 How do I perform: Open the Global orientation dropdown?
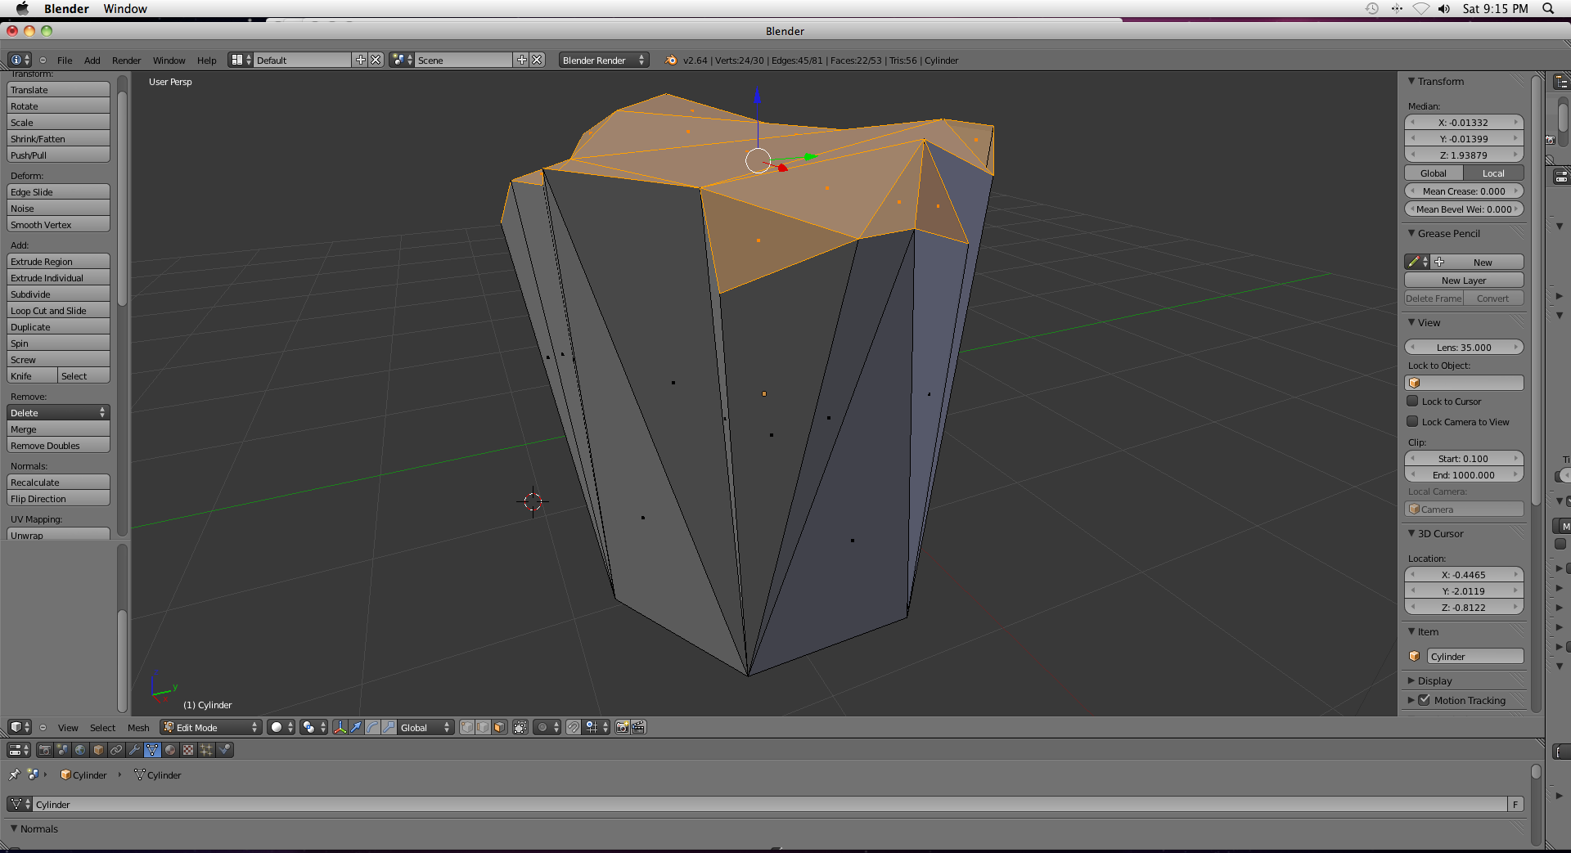[425, 727]
